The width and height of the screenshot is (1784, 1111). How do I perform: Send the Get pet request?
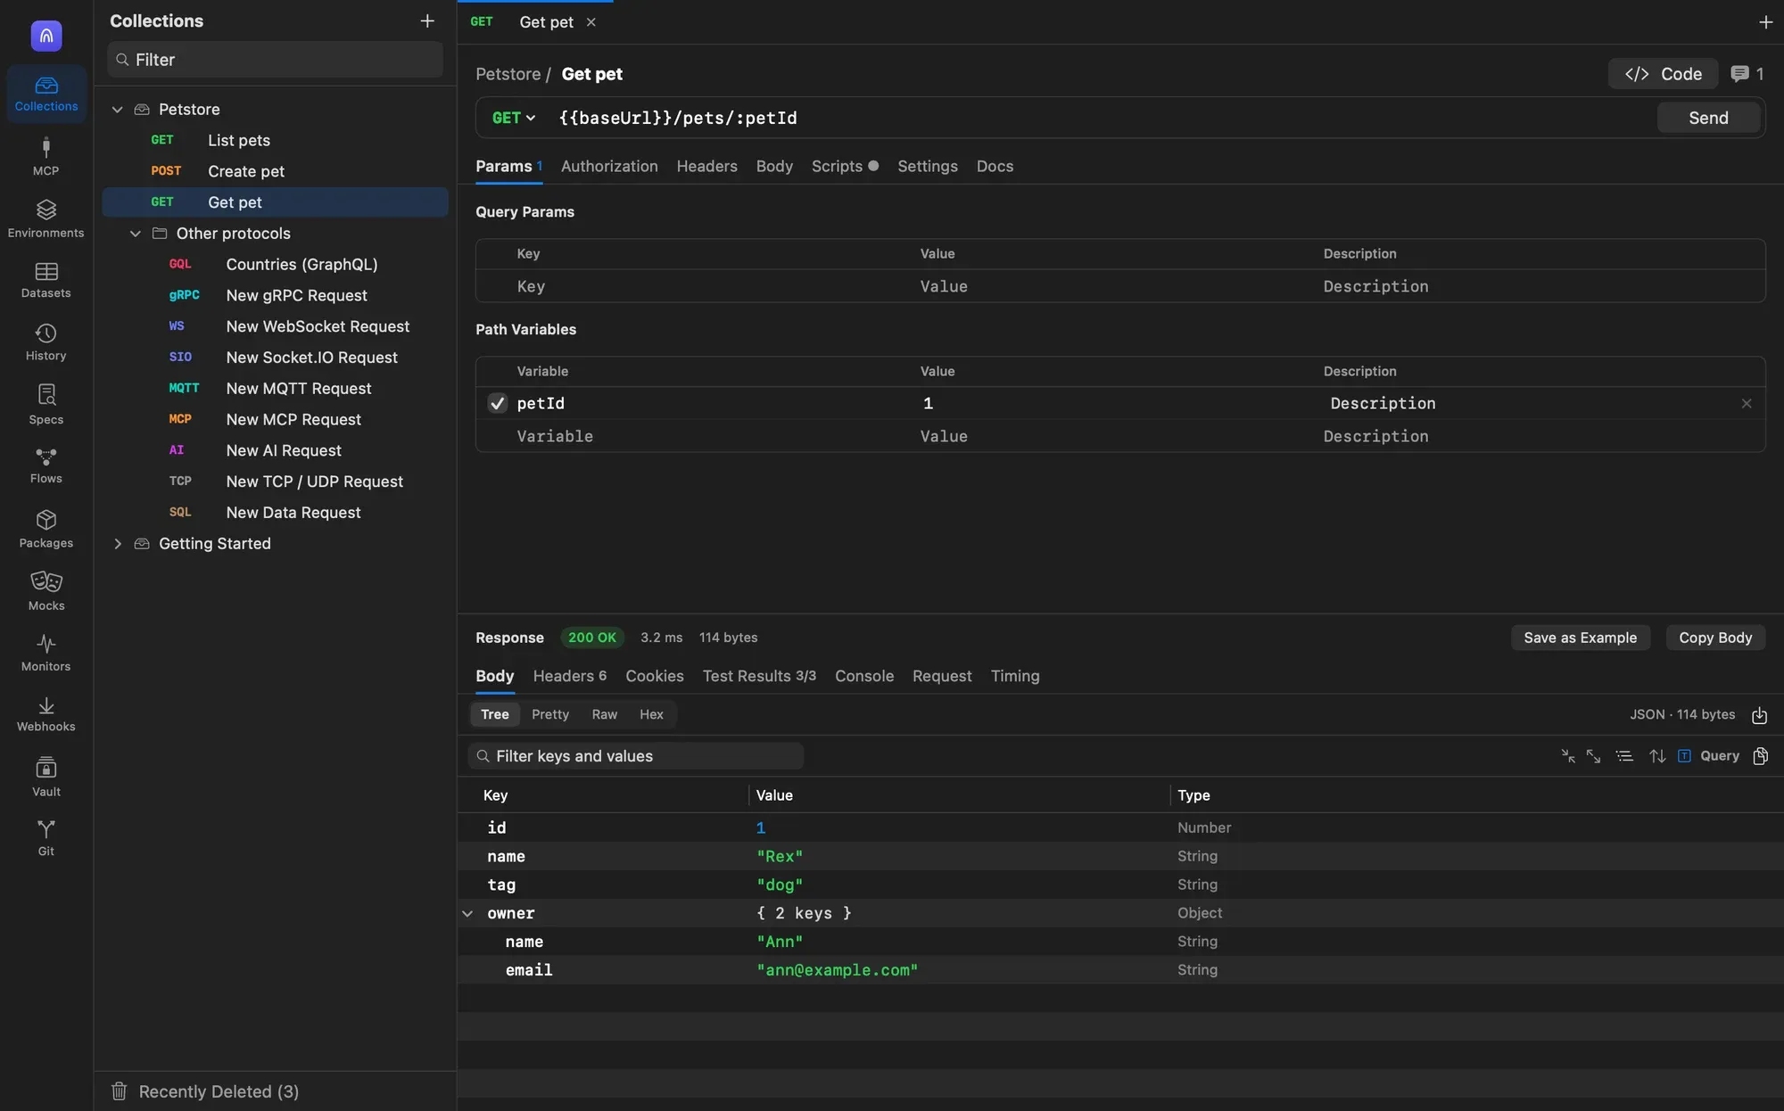tap(1708, 118)
